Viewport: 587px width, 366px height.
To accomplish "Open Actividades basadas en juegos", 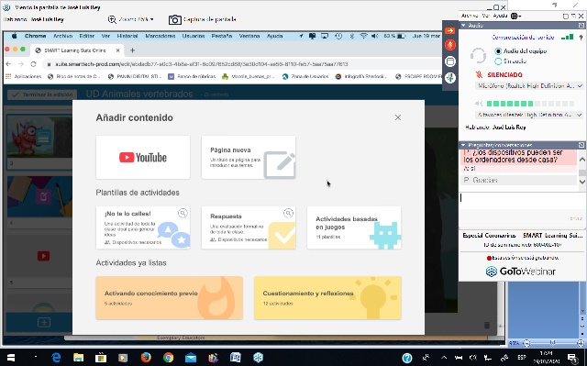I will [x=354, y=227].
